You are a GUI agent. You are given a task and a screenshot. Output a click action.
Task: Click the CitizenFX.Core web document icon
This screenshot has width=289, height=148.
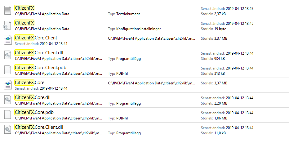pos(7,85)
